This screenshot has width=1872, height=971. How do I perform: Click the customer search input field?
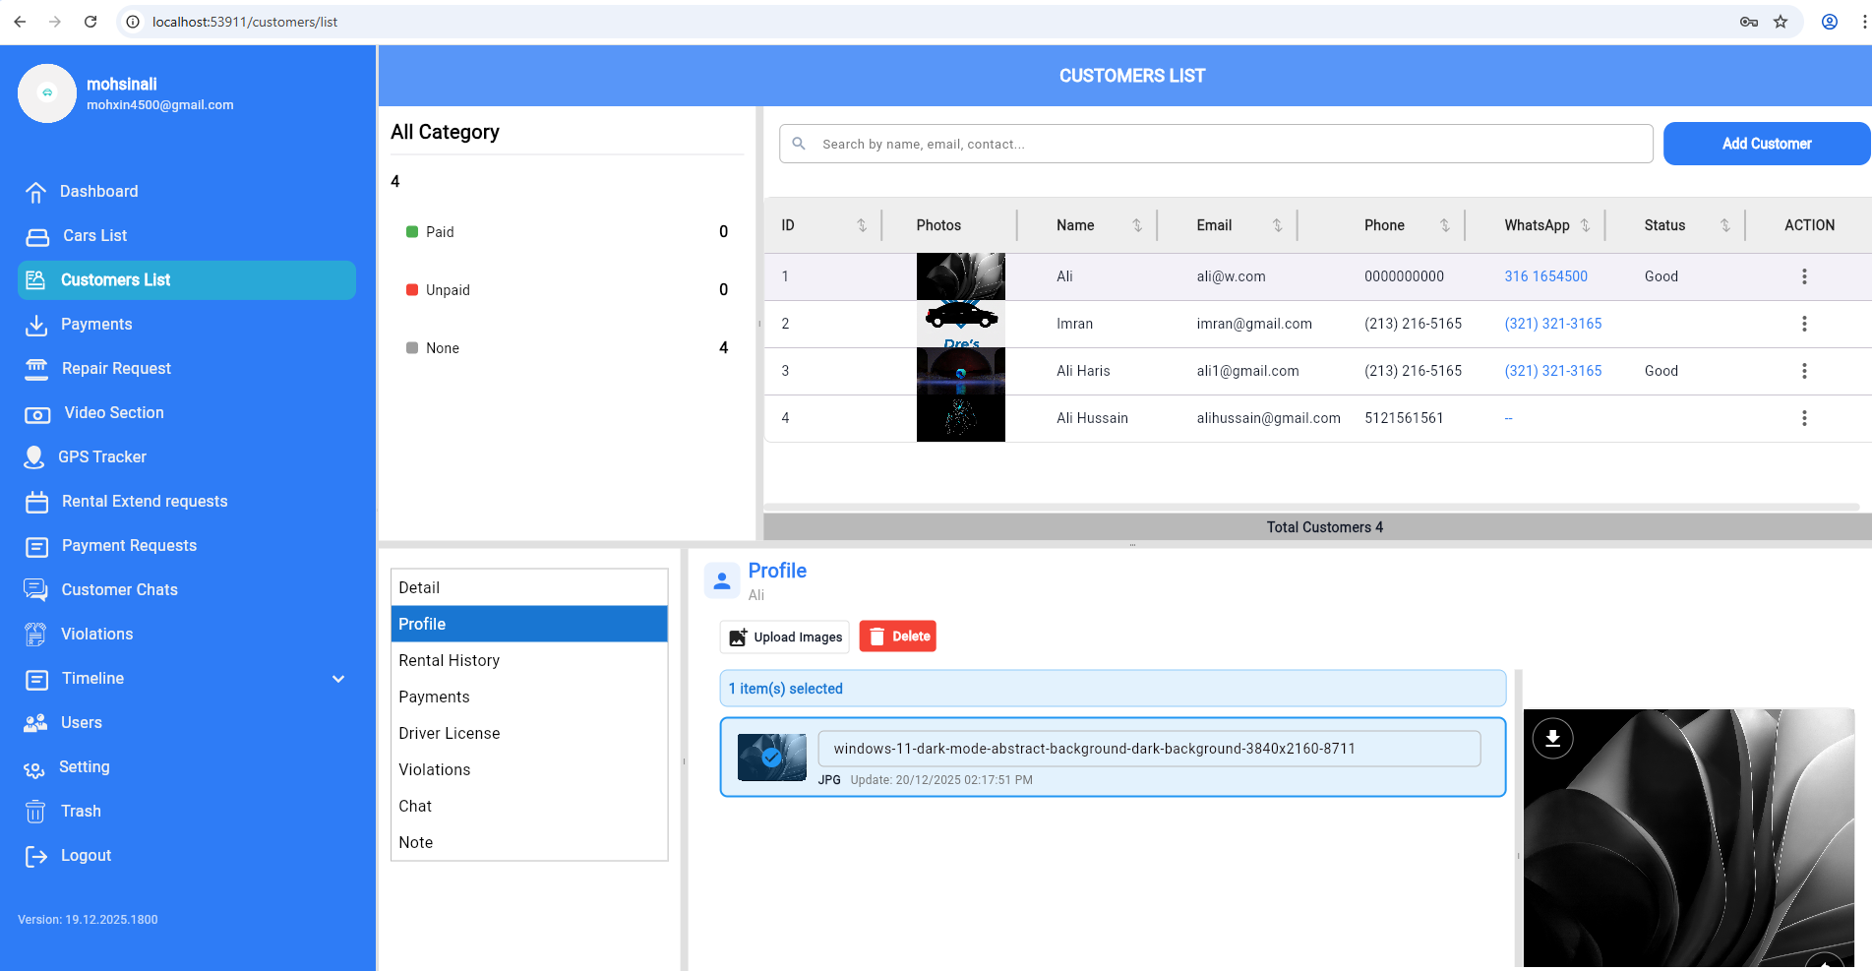click(1216, 144)
